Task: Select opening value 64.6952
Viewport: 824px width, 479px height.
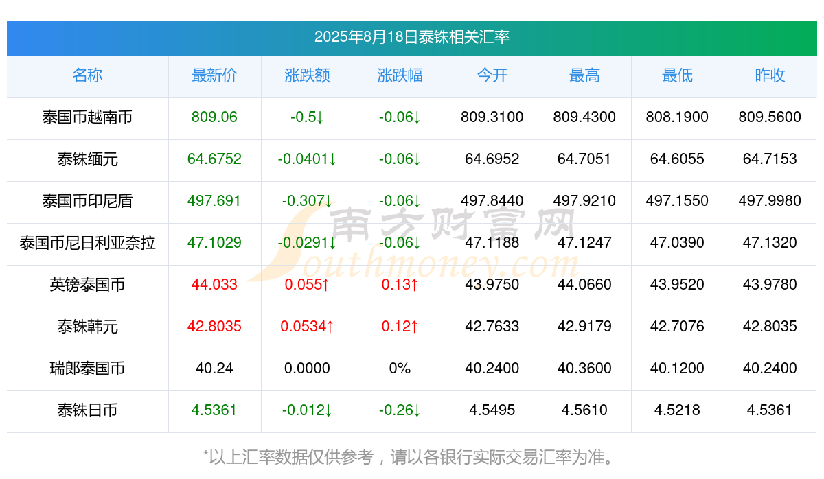Action: click(492, 159)
